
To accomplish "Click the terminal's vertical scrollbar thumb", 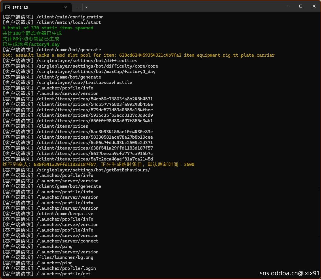I will 319,212.
